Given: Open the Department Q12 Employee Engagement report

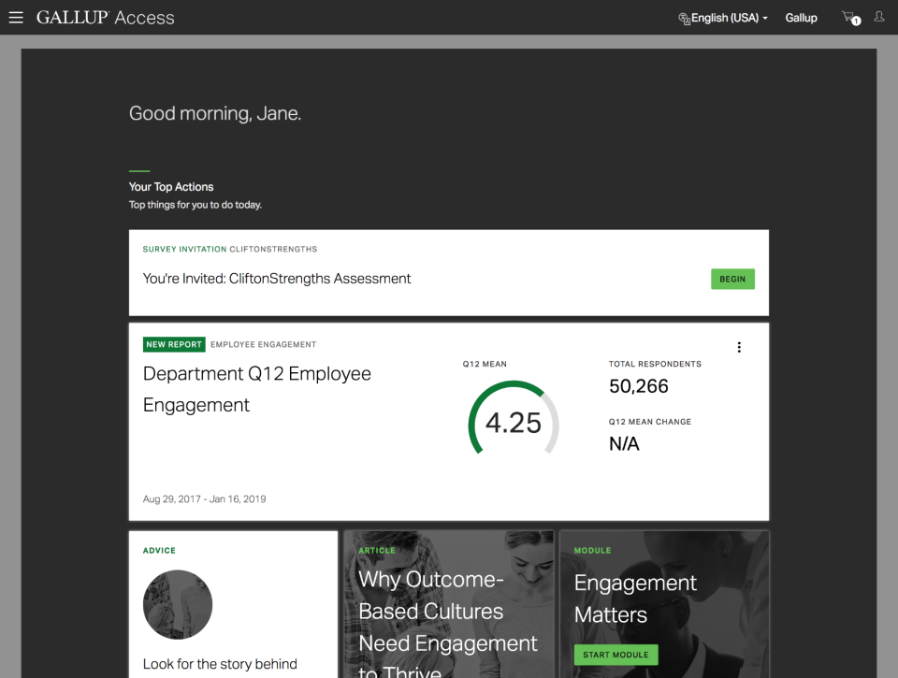Looking at the screenshot, I should [256, 389].
